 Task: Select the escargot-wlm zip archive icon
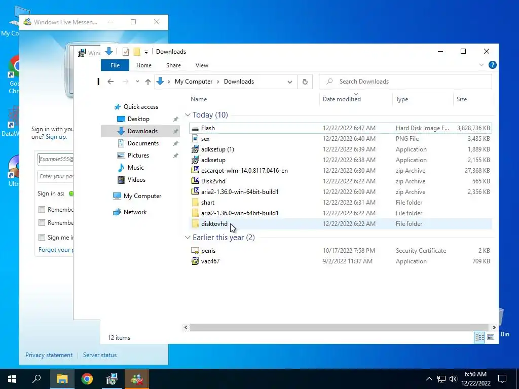click(195, 170)
